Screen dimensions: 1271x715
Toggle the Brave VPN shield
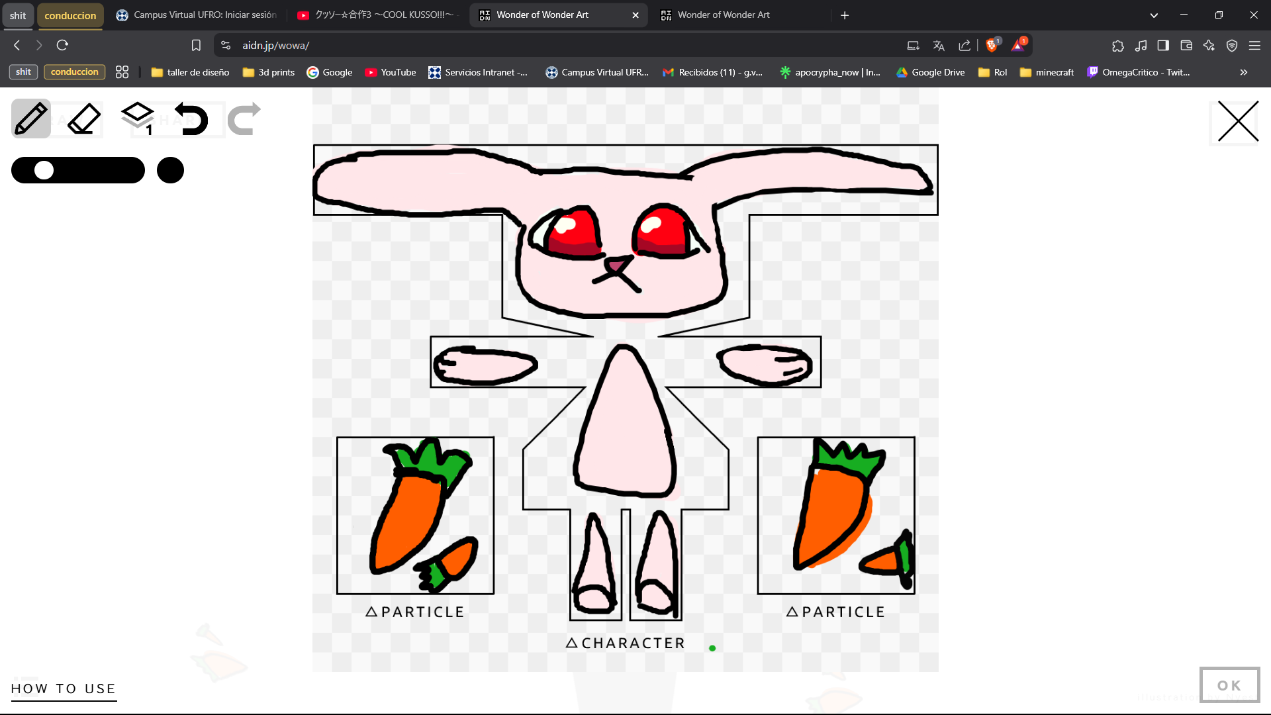coord(1232,45)
